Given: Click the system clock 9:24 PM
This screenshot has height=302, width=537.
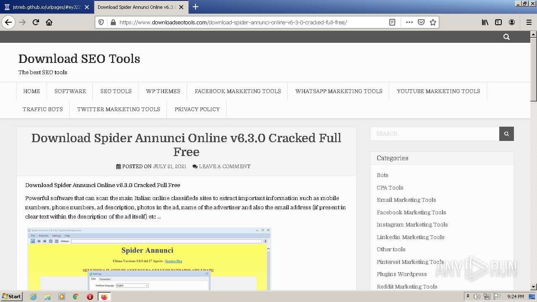Looking at the screenshot, I should pyautogui.click(x=515, y=297).
